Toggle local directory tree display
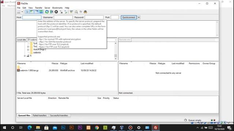The width and height of the screenshot is (234, 131). [32, 12]
